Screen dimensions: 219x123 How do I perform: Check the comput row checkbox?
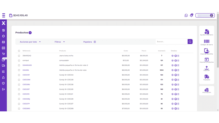[19, 60]
